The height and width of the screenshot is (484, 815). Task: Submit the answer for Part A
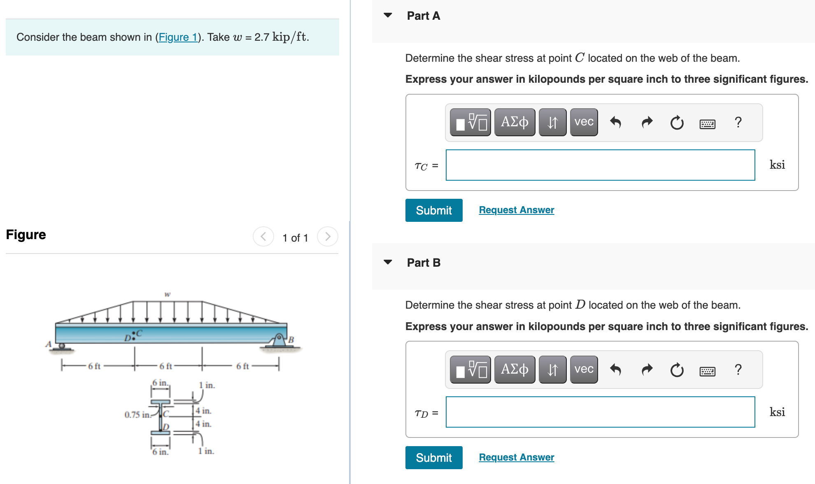pos(433,210)
